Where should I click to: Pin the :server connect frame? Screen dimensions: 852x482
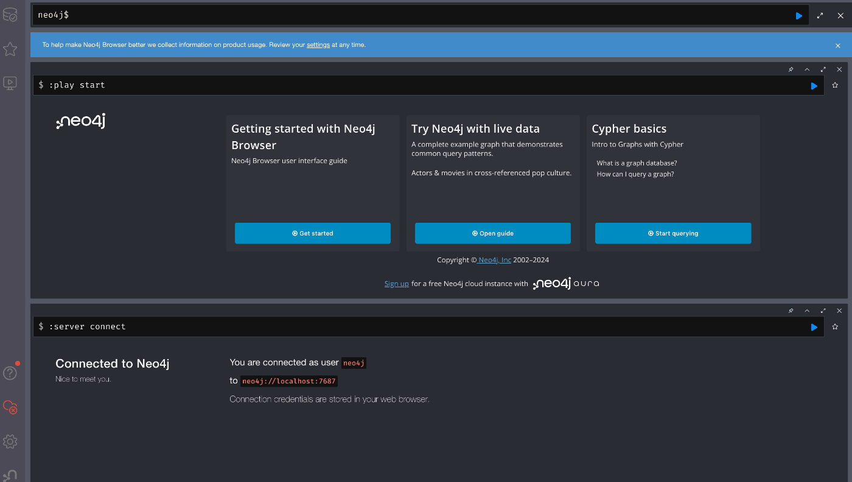click(x=791, y=310)
